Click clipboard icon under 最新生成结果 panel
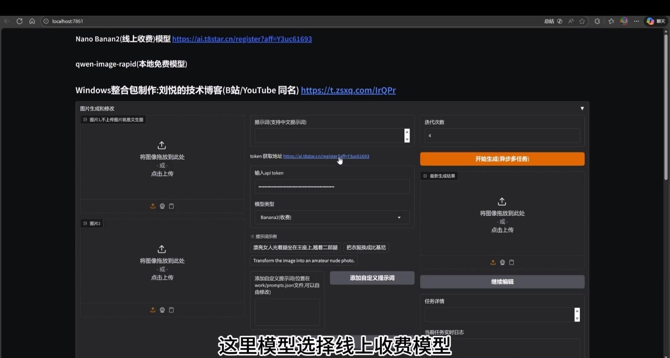This screenshot has height=358, width=670. (511, 262)
